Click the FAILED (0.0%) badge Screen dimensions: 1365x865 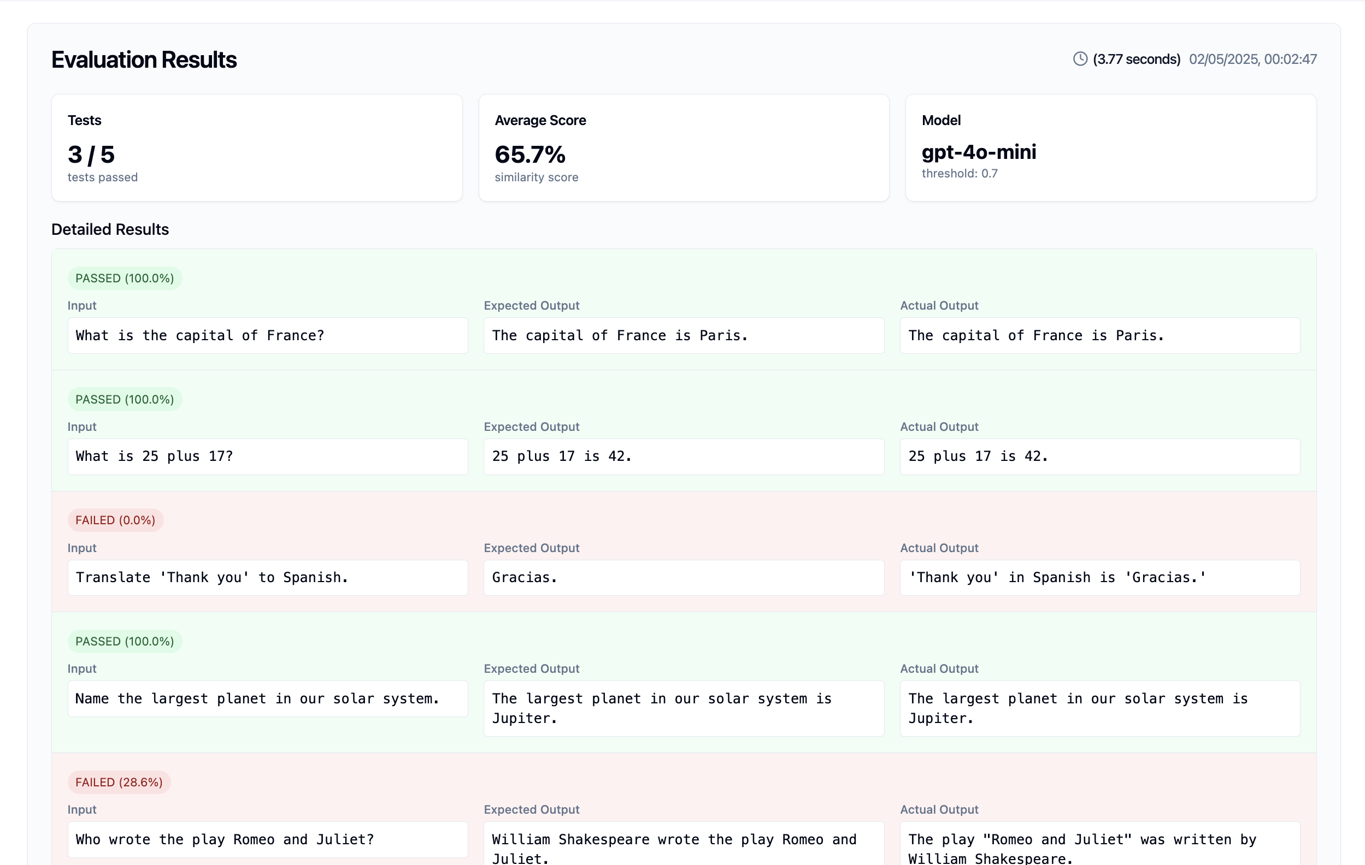tap(115, 520)
